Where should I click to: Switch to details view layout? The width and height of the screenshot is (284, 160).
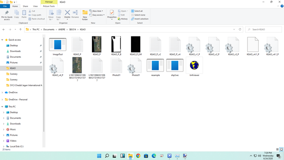click(x=277, y=149)
